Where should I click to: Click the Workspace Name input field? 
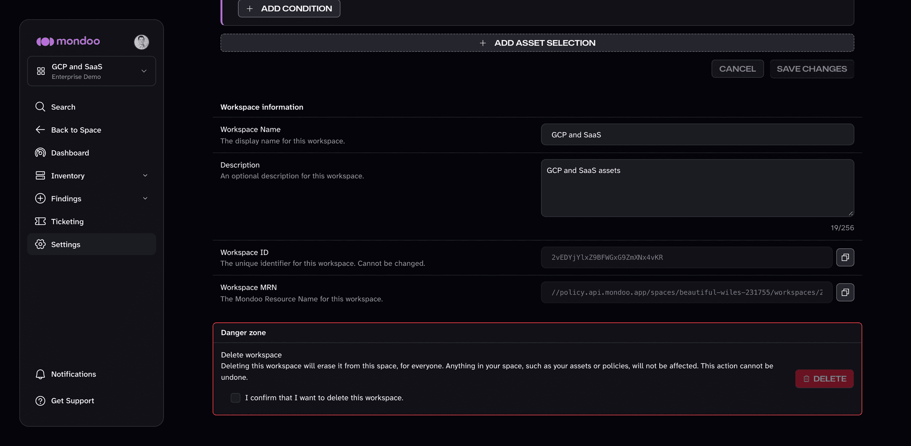pos(697,134)
